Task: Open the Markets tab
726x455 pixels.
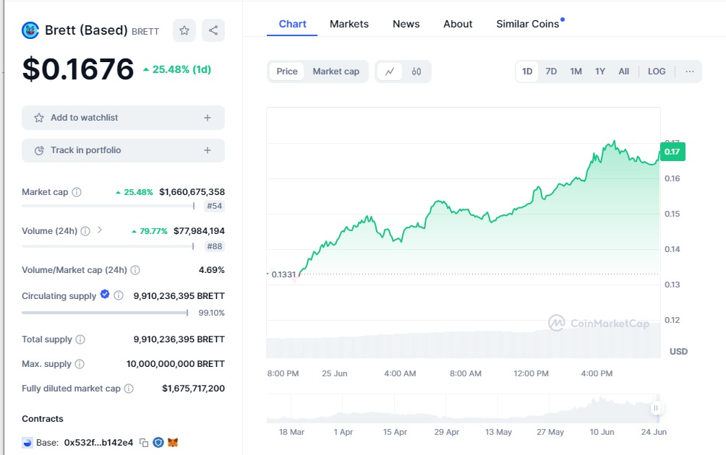Action: 349,24
